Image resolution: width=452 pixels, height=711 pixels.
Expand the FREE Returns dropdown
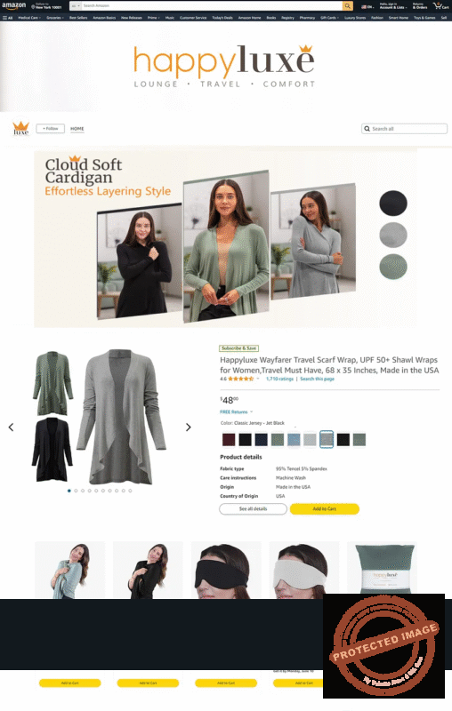click(x=236, y=411)
